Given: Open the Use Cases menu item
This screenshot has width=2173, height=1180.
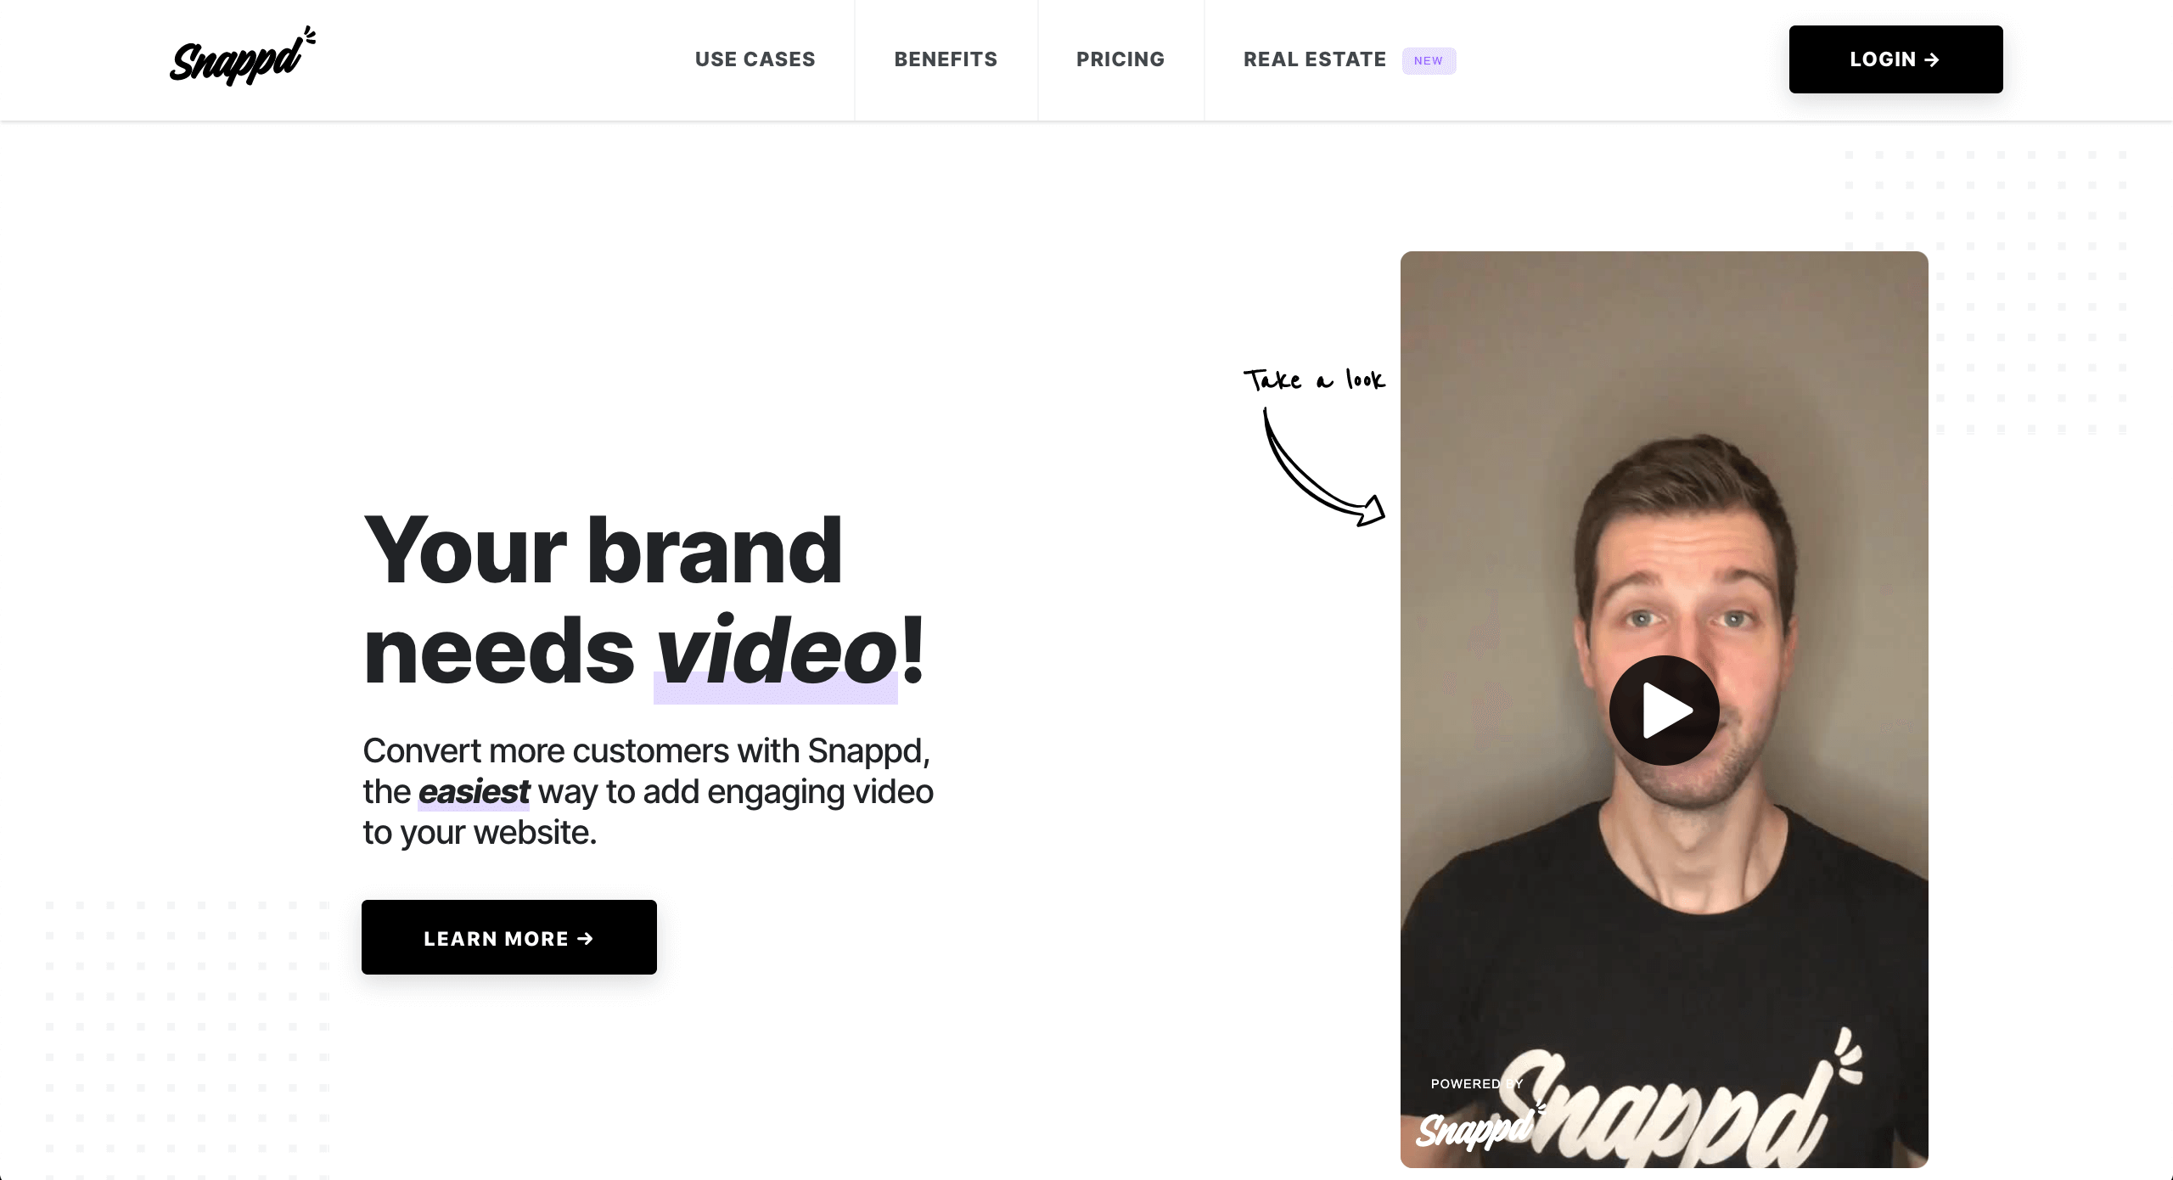Looking at the screenshot, I should pos(755,59).
